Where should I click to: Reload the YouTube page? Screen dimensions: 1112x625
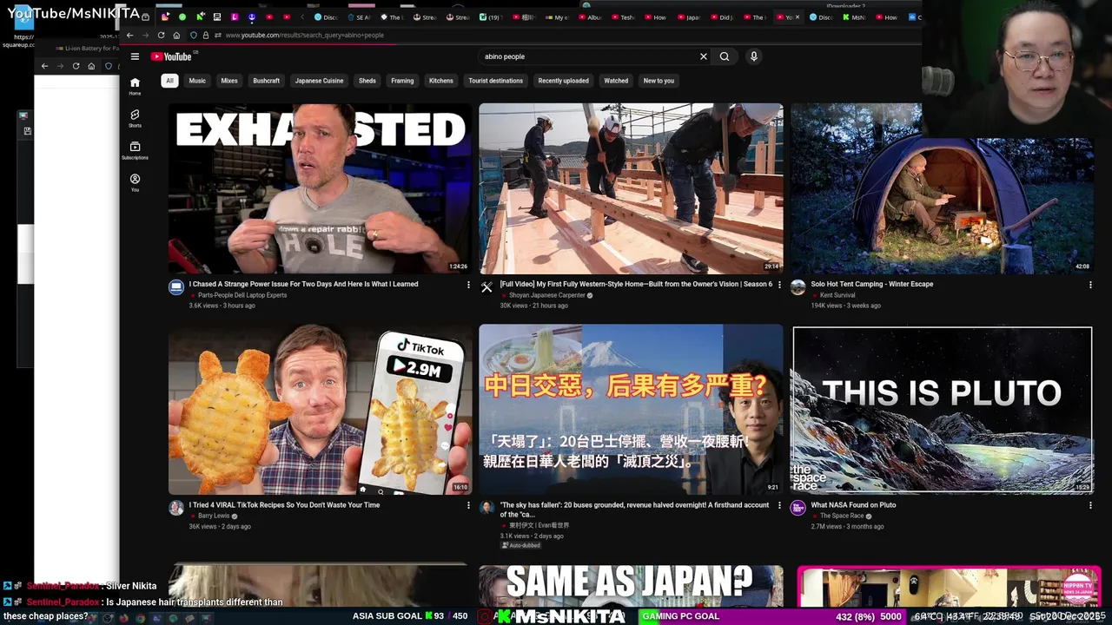[162, 36]
